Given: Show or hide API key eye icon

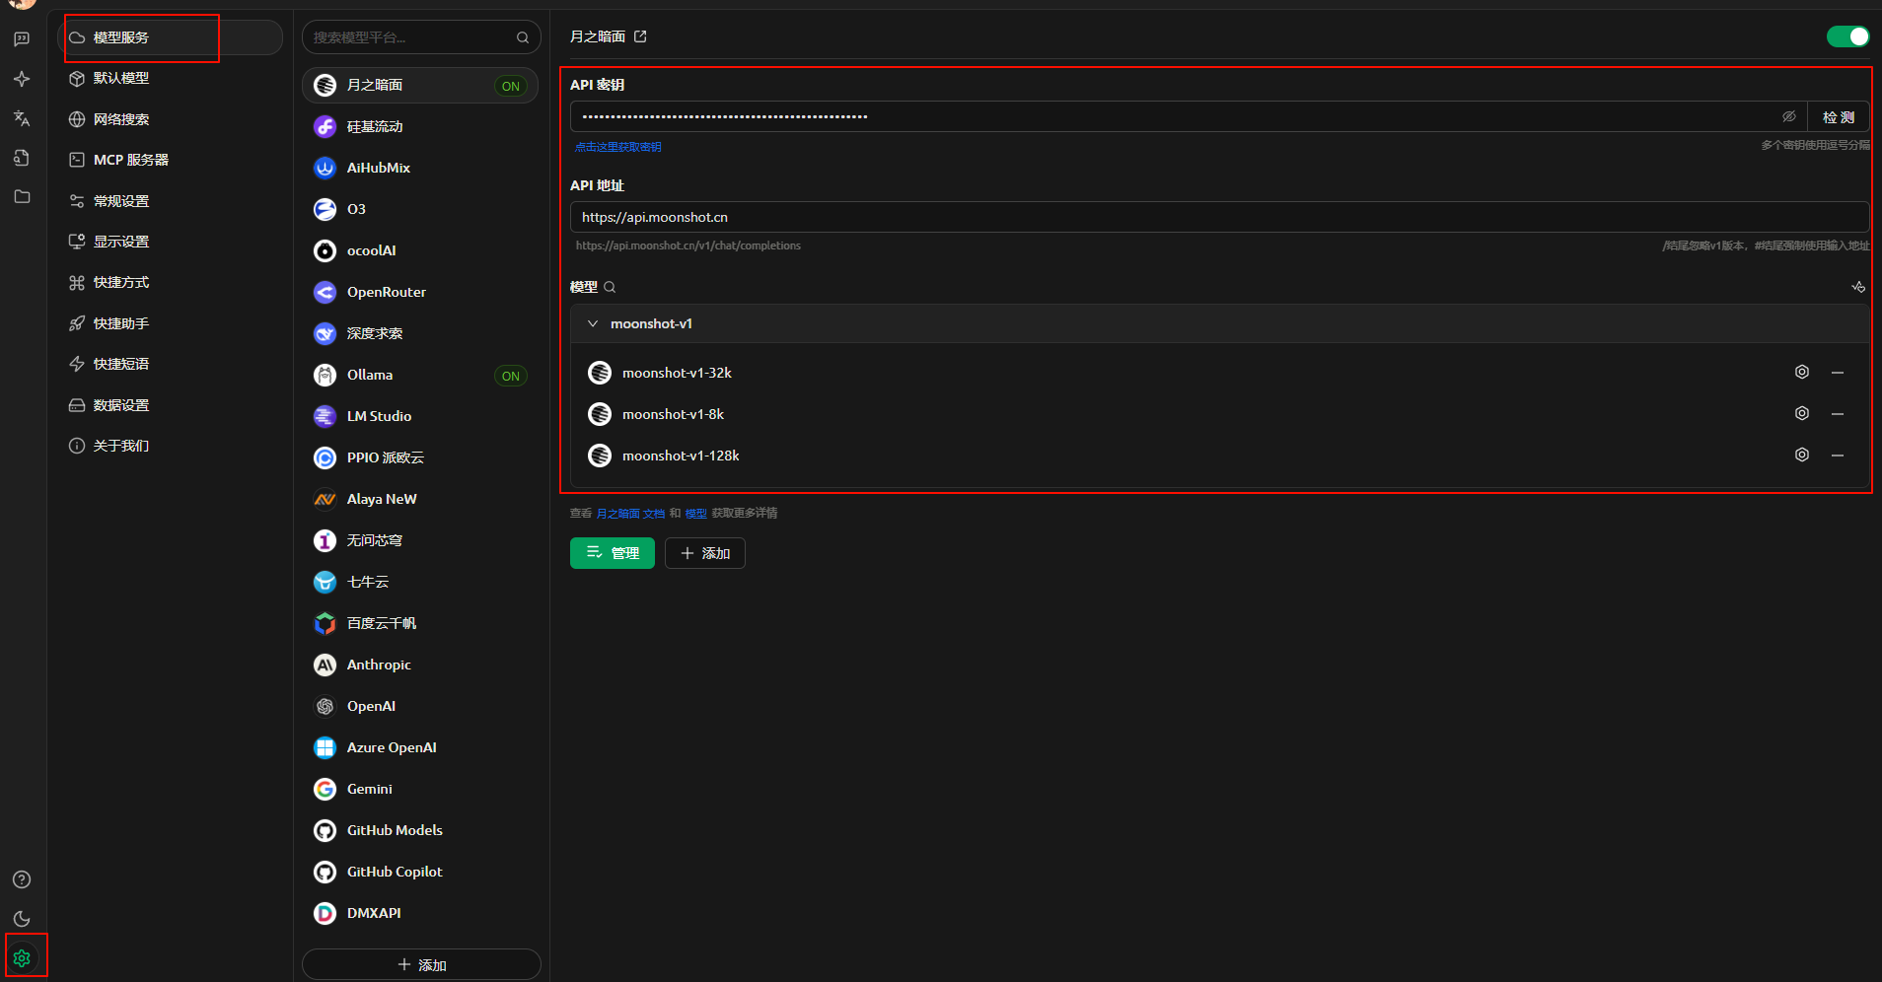Looking at the screenshot, I should [1788, 116].
